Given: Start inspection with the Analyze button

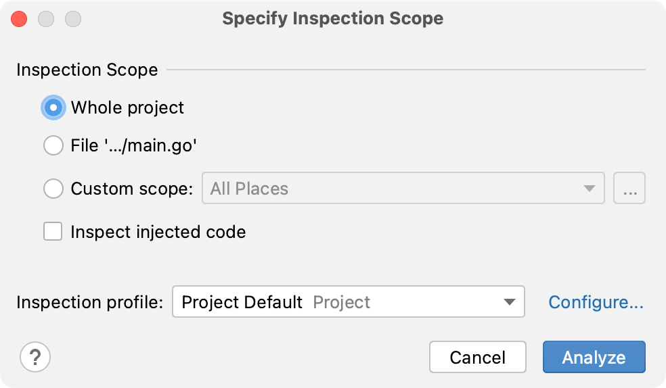Looking at the screenshot, I should pyautogui.click(x=594, y=358).
